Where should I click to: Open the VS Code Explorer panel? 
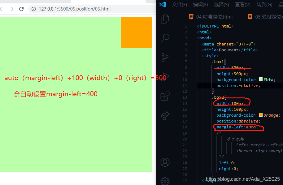pos(165,19)
